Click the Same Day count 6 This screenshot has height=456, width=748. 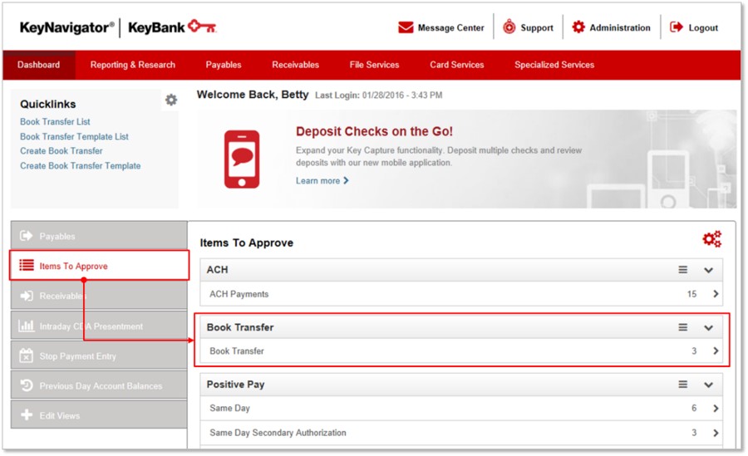(694, 408)
